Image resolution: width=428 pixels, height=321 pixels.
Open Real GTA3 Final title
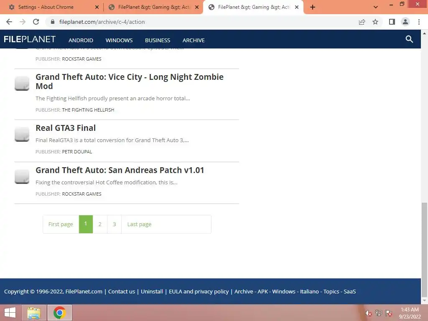pos(66,128)
